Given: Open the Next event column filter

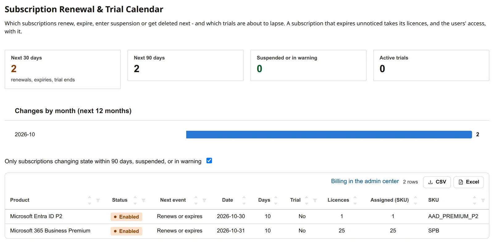Looking at the screenshot, I should click(x=204, y=200).
